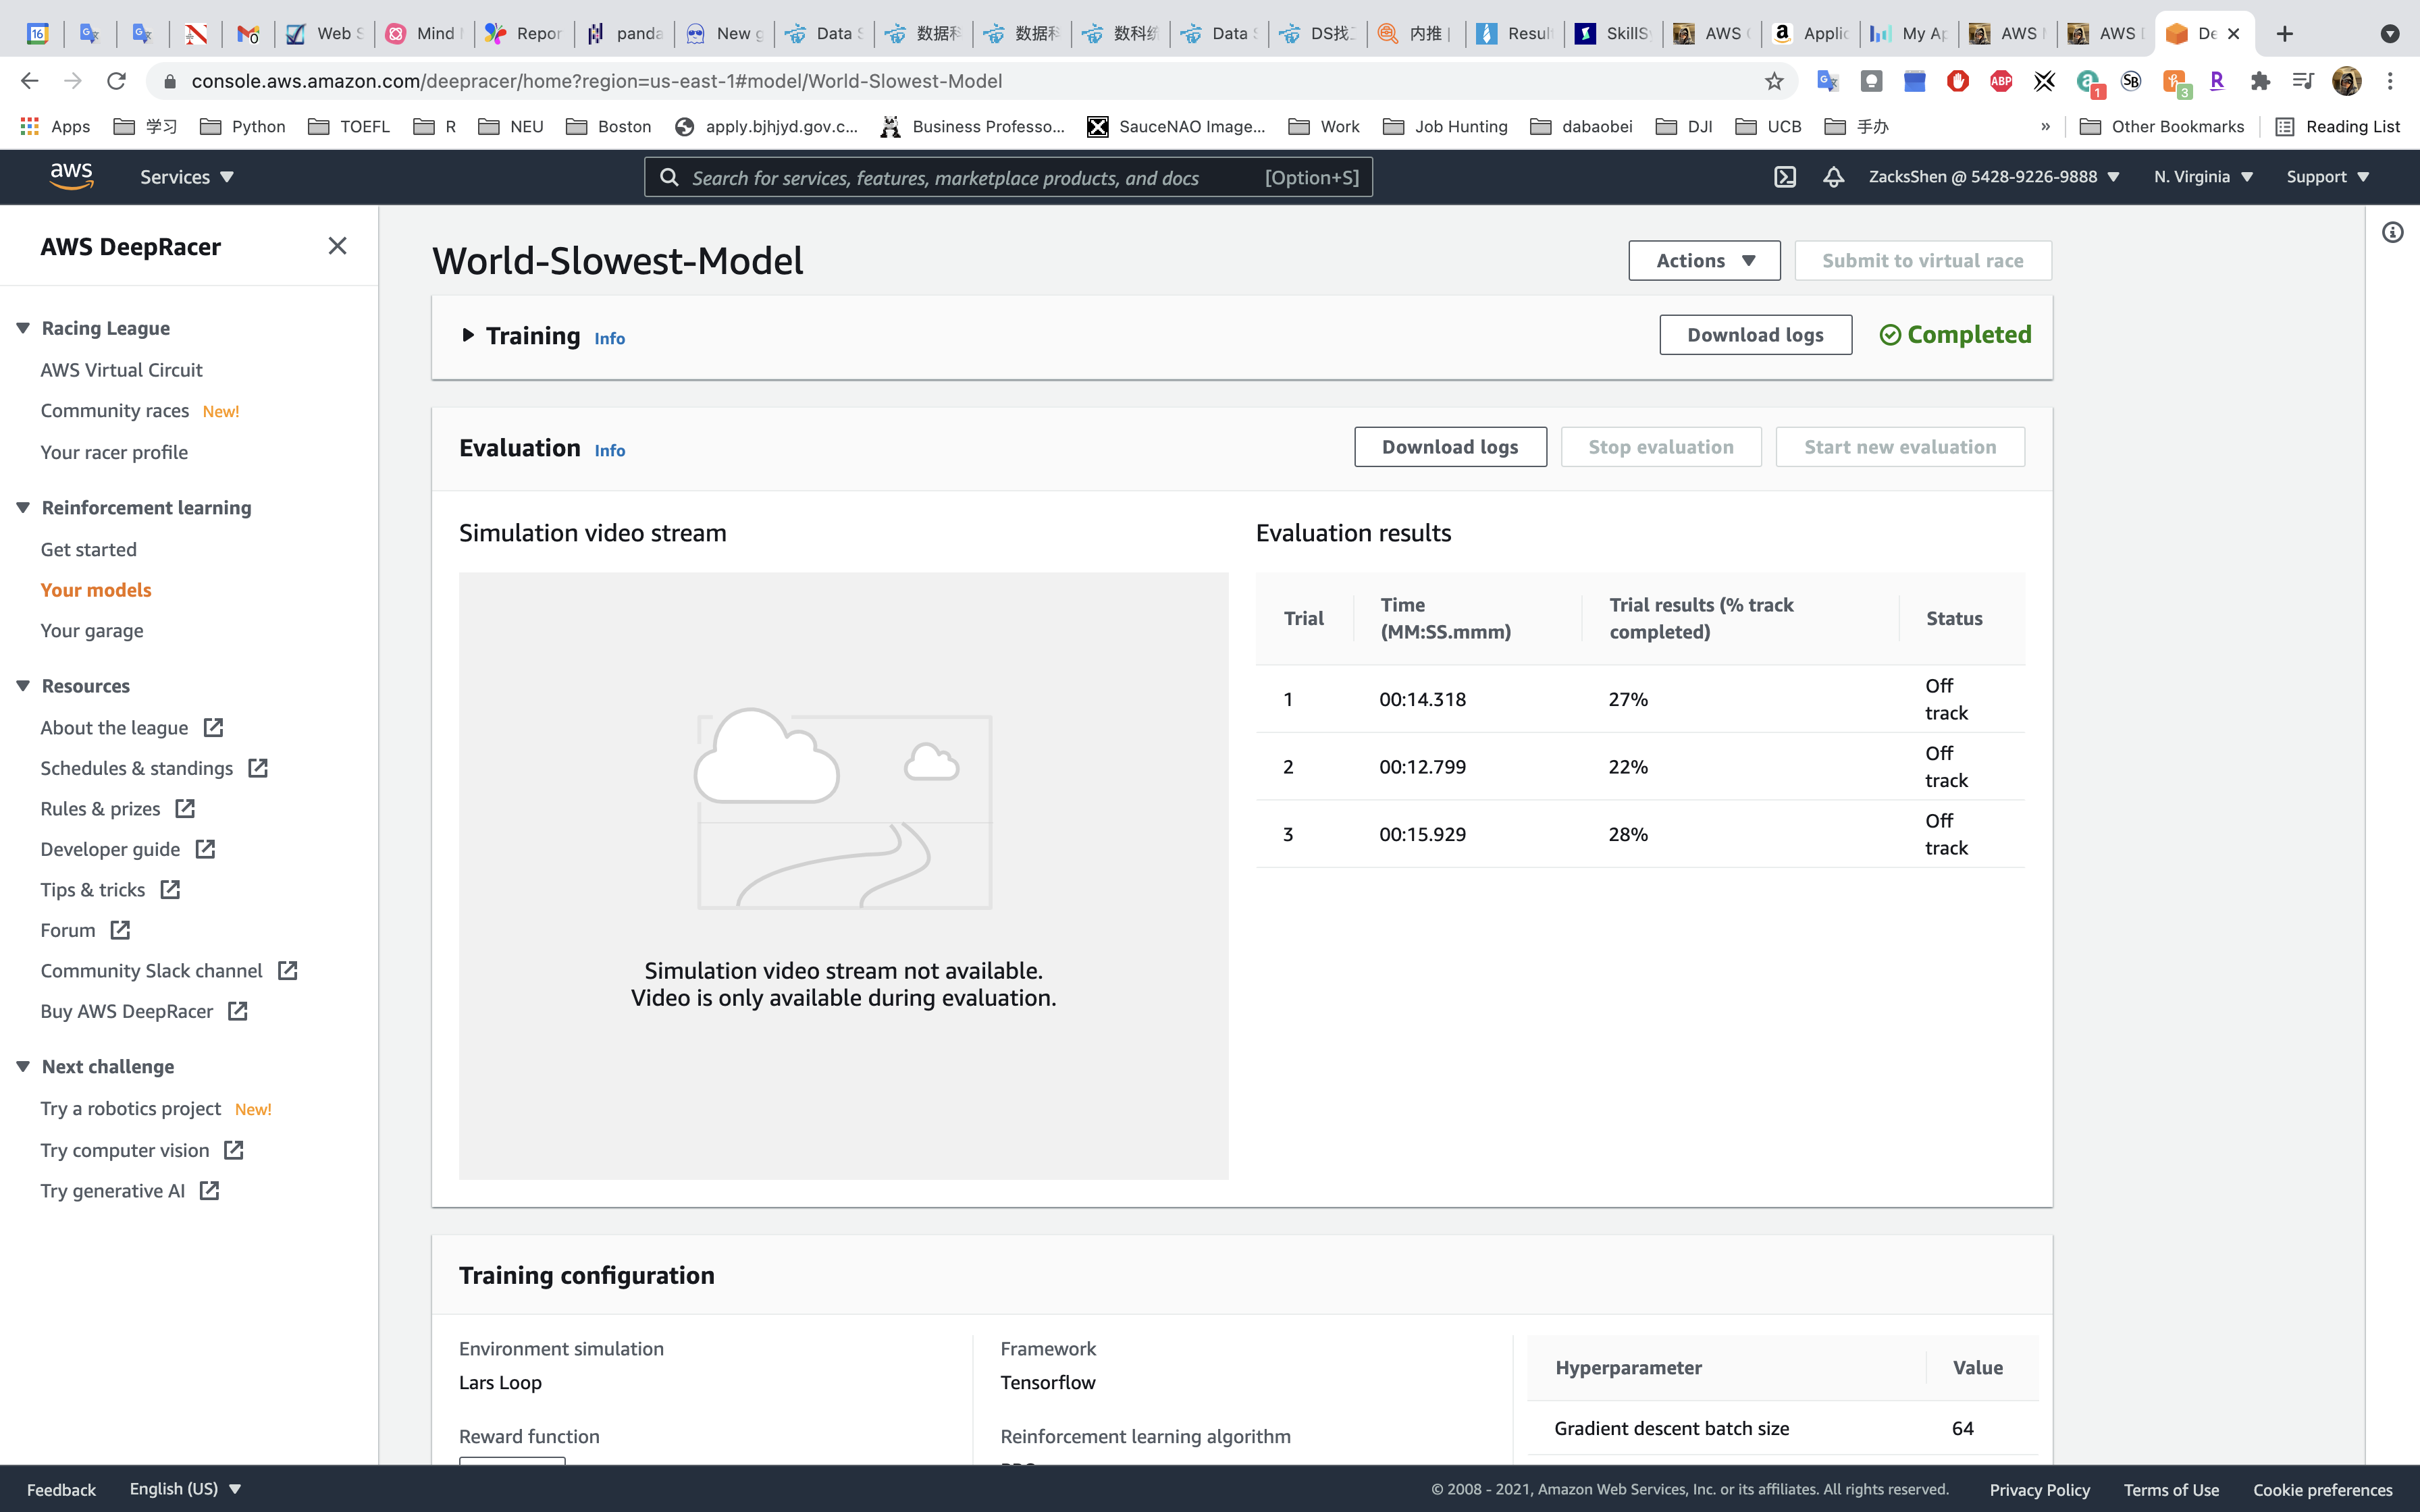Image resolution: width=2420 pixels, height=1512 pixels.
Task: Open the external link icon beside Developer guide
Action: pos(206,849)
